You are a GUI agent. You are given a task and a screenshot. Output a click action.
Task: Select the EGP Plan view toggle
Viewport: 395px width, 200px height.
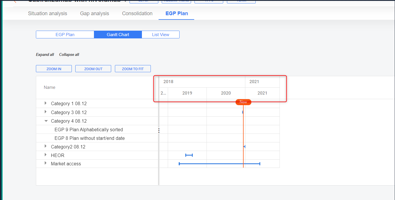[x=65, y=35]
